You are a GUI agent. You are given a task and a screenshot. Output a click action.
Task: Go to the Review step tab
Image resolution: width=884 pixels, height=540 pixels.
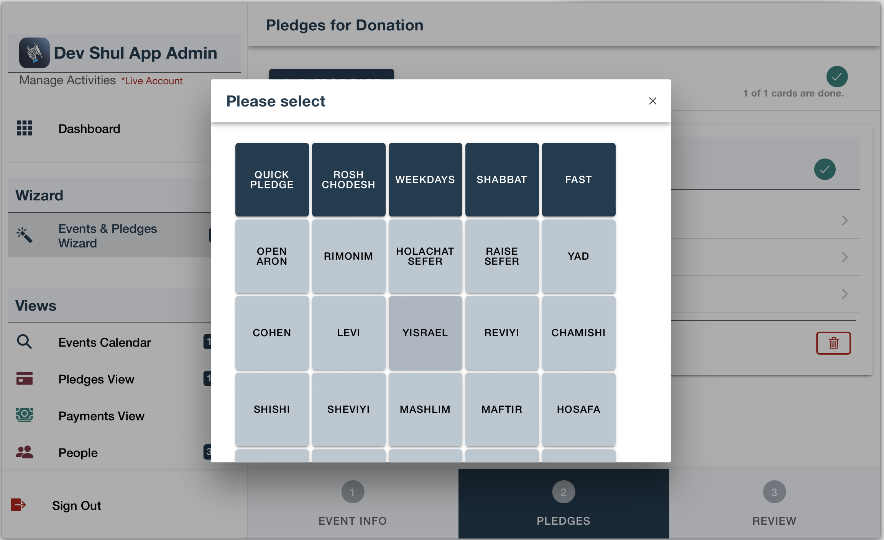774,504
